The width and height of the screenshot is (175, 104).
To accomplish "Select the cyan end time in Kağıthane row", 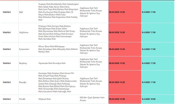I will (x=148, y=32).
